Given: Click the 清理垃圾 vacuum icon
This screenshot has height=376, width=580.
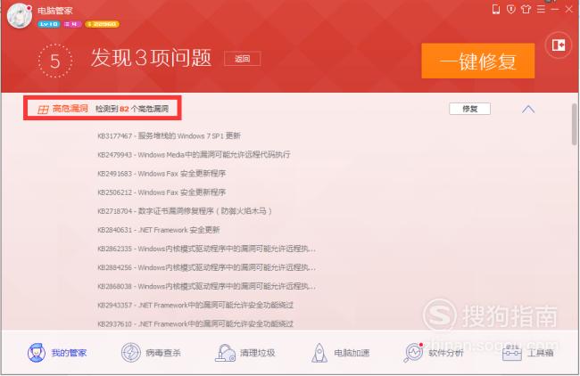Looking at the screenshot, I should [x=225, y=353].
